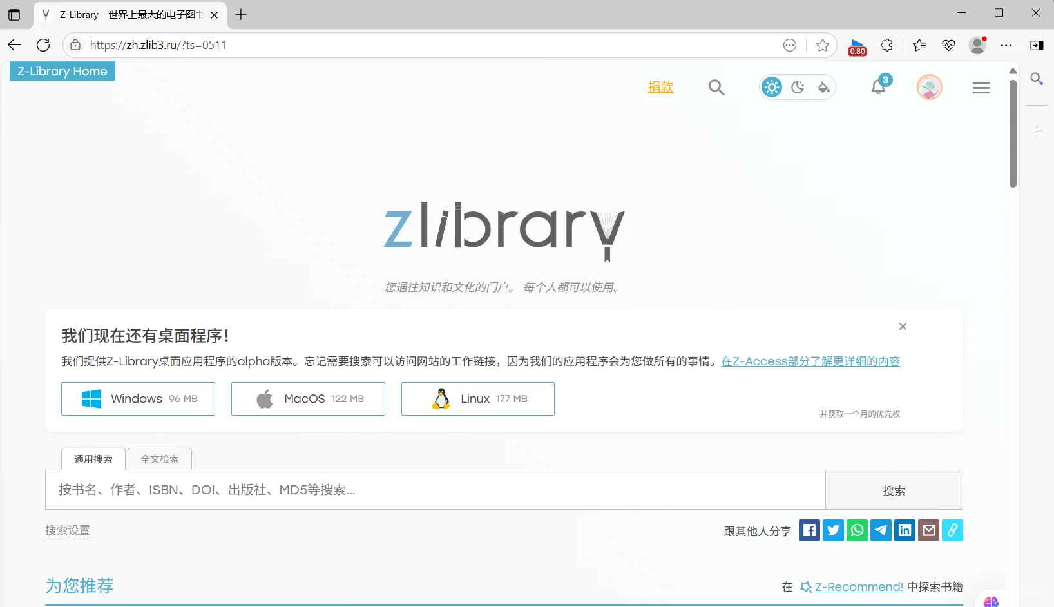
Task: Select the Z-Library browser tab
Action: pos(130,15)
